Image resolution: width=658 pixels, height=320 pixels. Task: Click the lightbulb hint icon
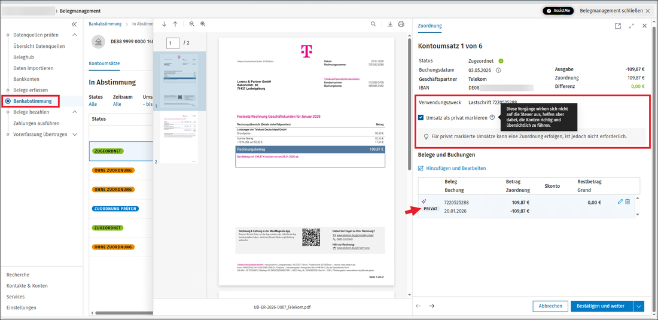tap(427, 136)
